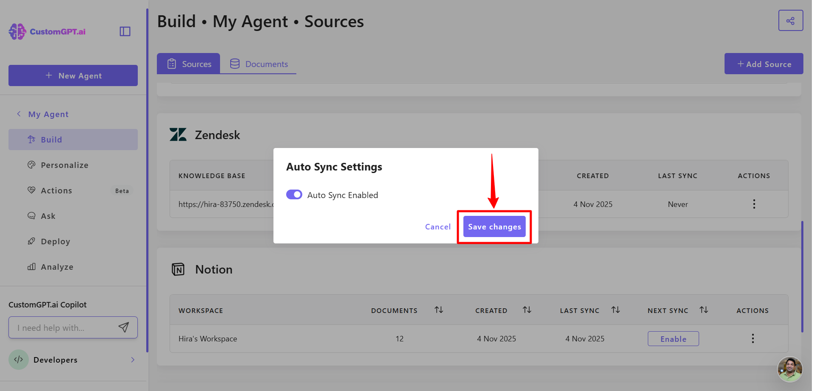Viewport: 814px width, 391px height.
Task: Click the Zendesk Last Sync Never value
Action: tap(678, 204)
